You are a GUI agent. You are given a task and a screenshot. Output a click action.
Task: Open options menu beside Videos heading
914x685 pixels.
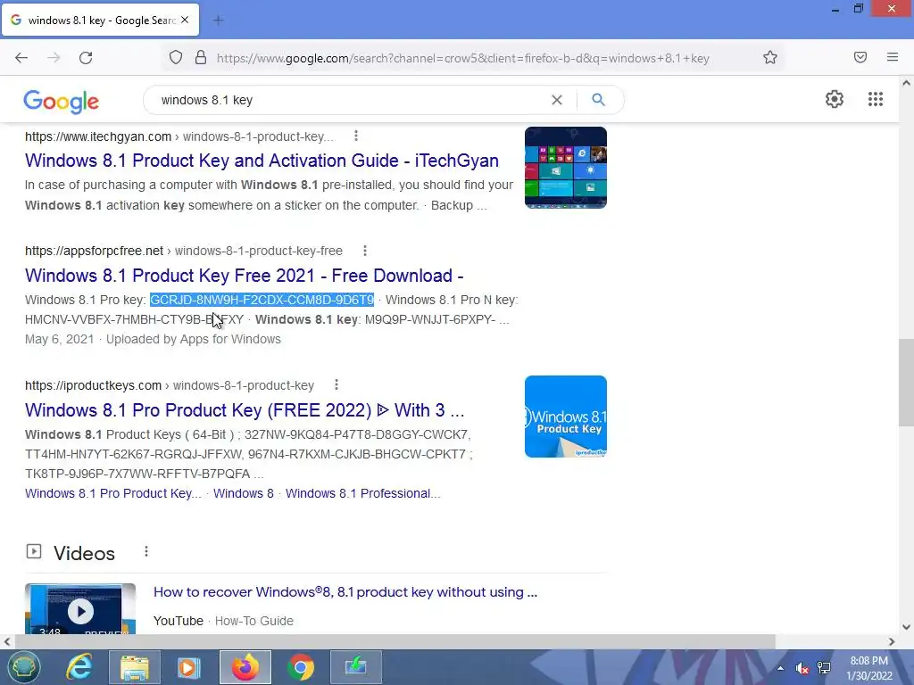click(x=146, y=551)
